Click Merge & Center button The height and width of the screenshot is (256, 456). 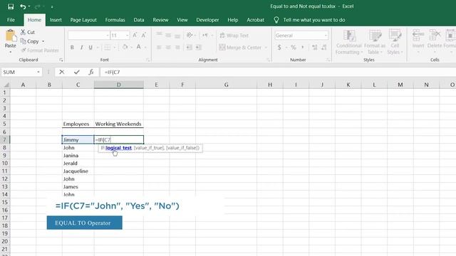tap(241, 48)
